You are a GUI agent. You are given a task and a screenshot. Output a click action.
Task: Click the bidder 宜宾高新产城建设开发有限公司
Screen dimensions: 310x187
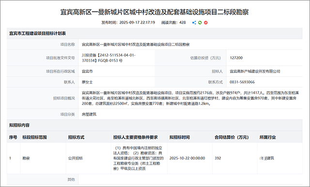coord(255,71)
